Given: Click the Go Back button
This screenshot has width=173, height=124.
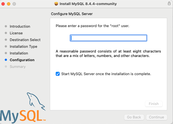Looking at the screenshot, I should click(x=134, y=117).
